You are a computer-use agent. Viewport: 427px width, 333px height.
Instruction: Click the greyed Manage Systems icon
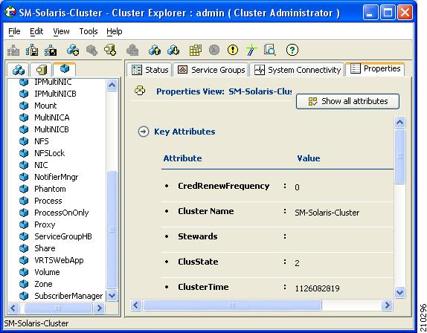pyautogui.click(x=132, y=50)
